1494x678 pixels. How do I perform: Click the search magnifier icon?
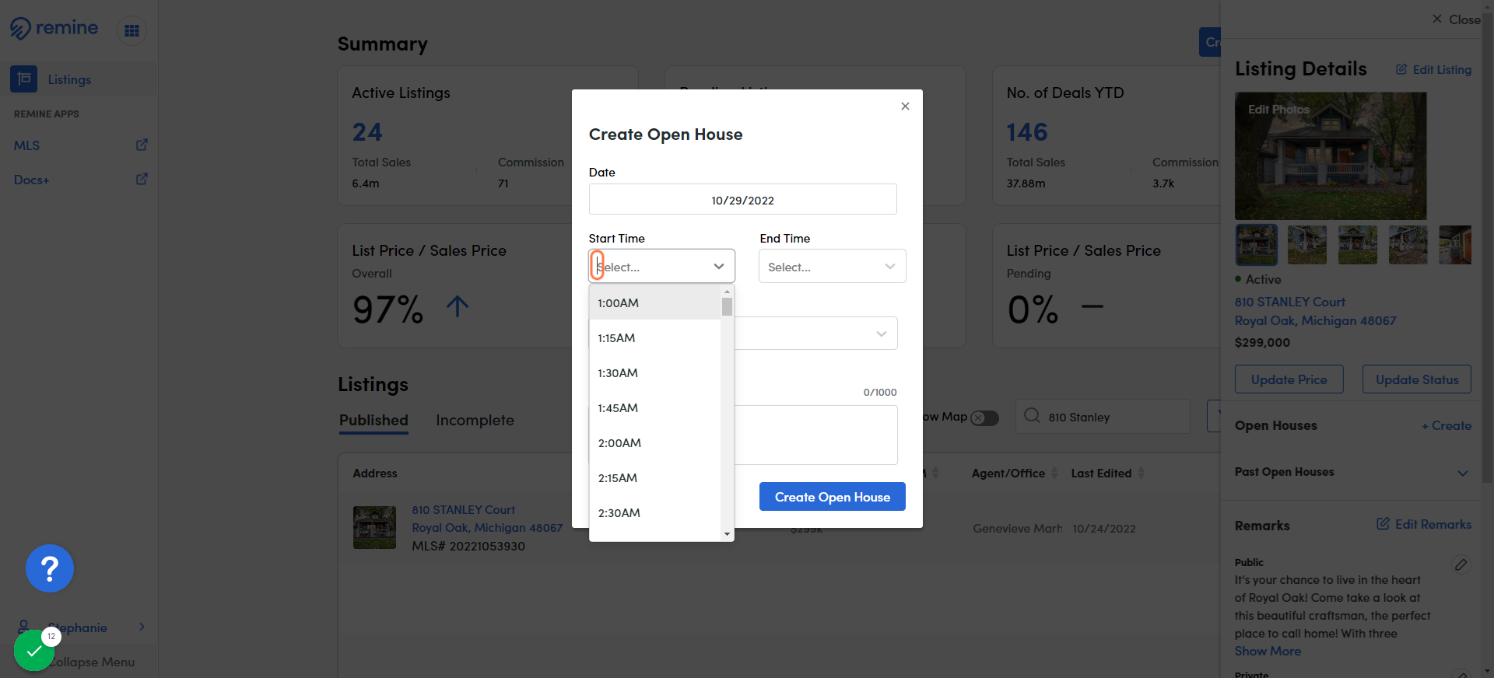[1032, 416]
